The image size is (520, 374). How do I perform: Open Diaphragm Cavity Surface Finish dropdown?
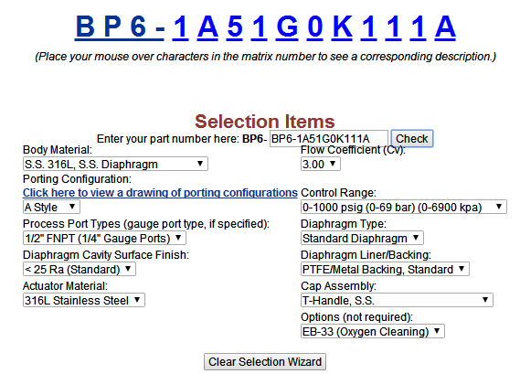80,269
